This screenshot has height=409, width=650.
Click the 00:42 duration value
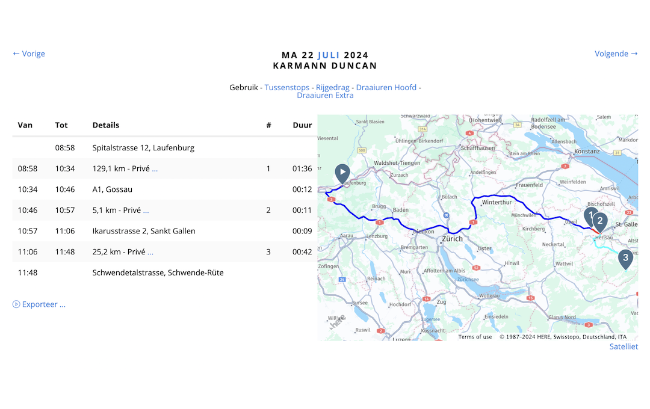(x=302, y=251)
